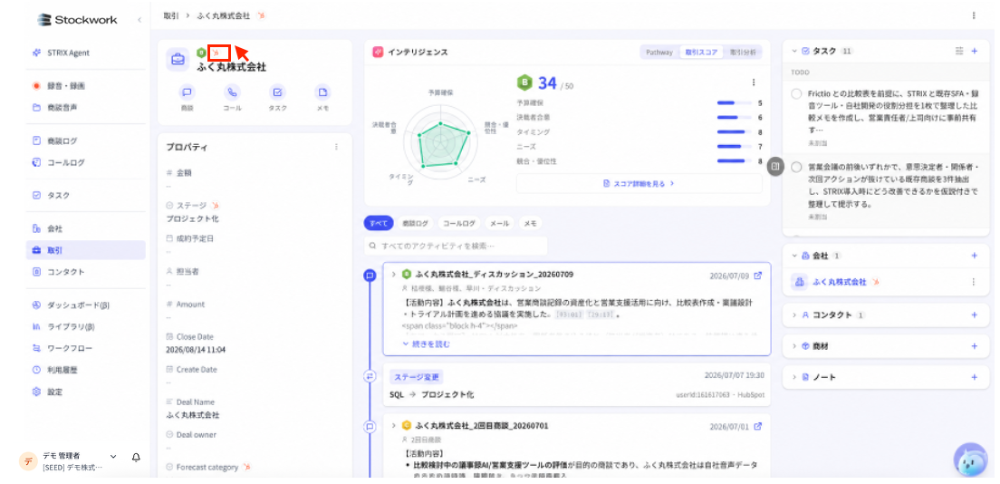
Task: Expand 続きを読む on the discussion card
Action: click(x=426, y=344)
